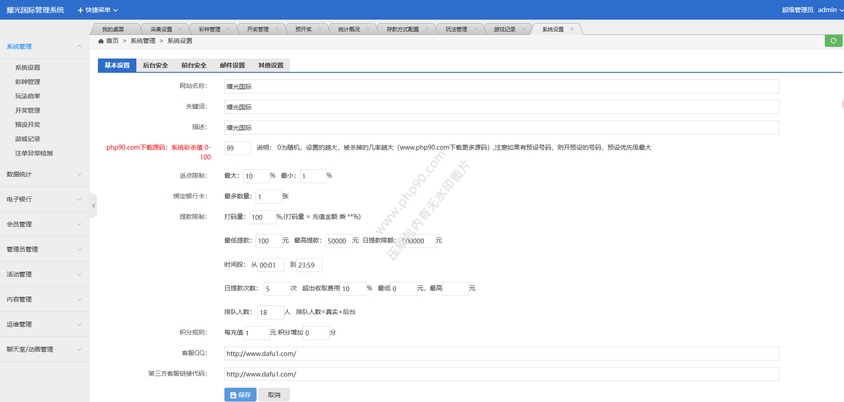
Task: Close the 系统设置 tab
Action: [572, 29]
